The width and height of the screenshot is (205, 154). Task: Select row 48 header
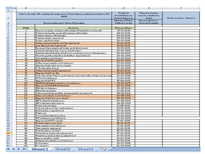pos(9,133)
